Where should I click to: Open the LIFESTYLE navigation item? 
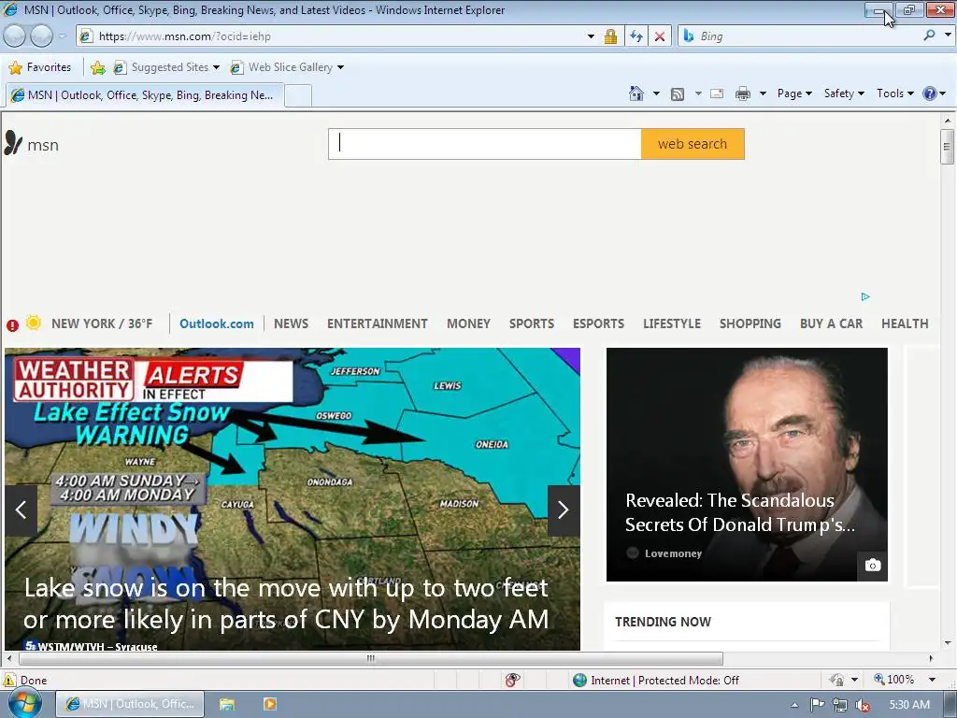click(671, 323)
